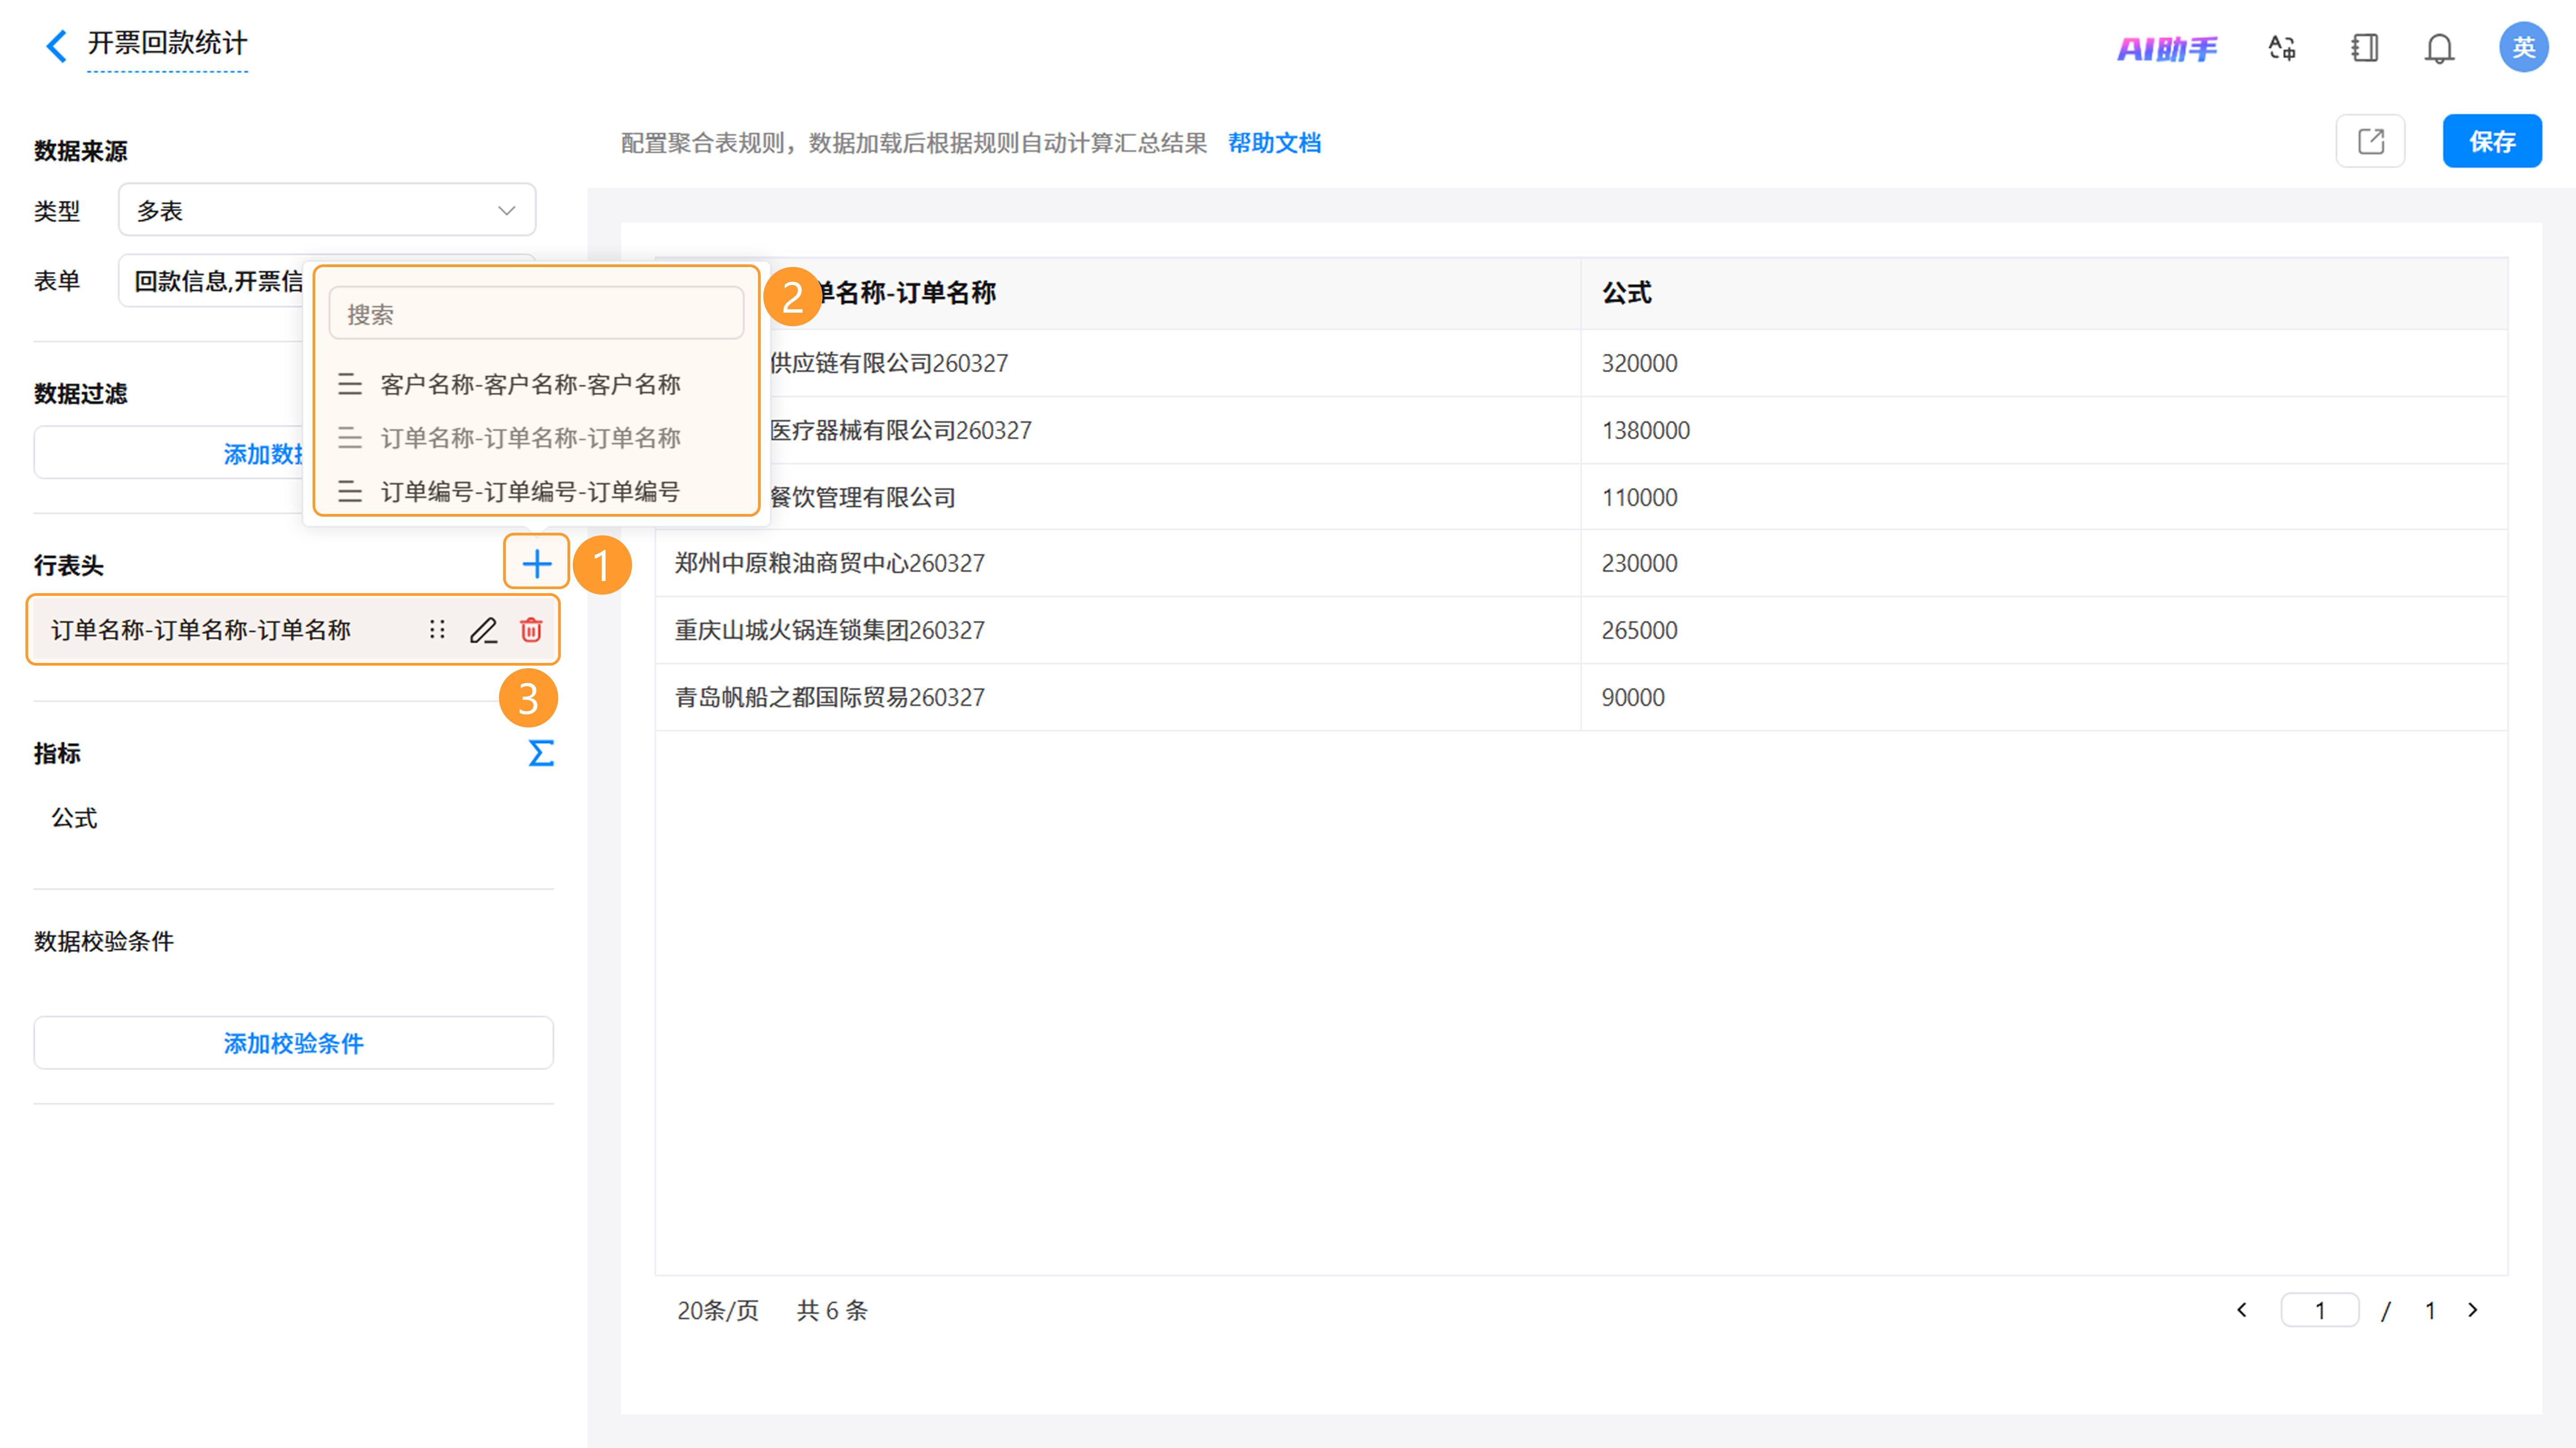The image size is (2576, 1448).
Task: Click the value 110000
Action: tap(1639, 497)
